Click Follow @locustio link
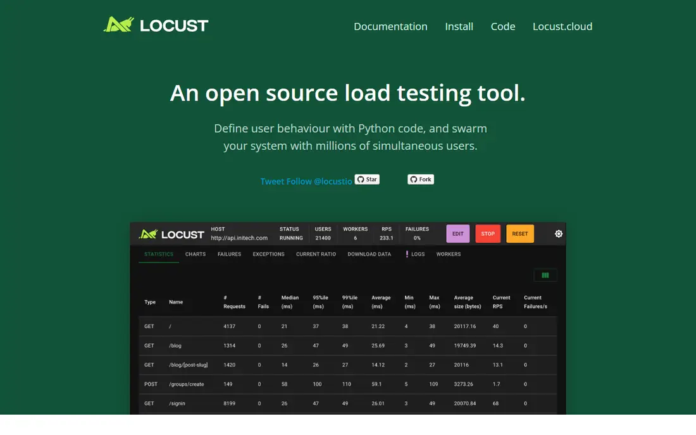696x435 pixels. [x=319, y=181]
